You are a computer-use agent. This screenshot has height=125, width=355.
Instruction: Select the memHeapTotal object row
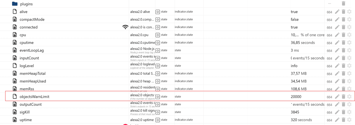32,73
